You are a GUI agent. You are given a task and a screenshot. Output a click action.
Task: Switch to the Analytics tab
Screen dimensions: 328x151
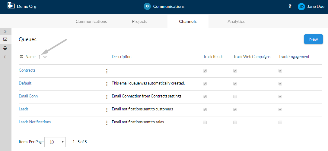pyautogui.click(x=236, y=21)
